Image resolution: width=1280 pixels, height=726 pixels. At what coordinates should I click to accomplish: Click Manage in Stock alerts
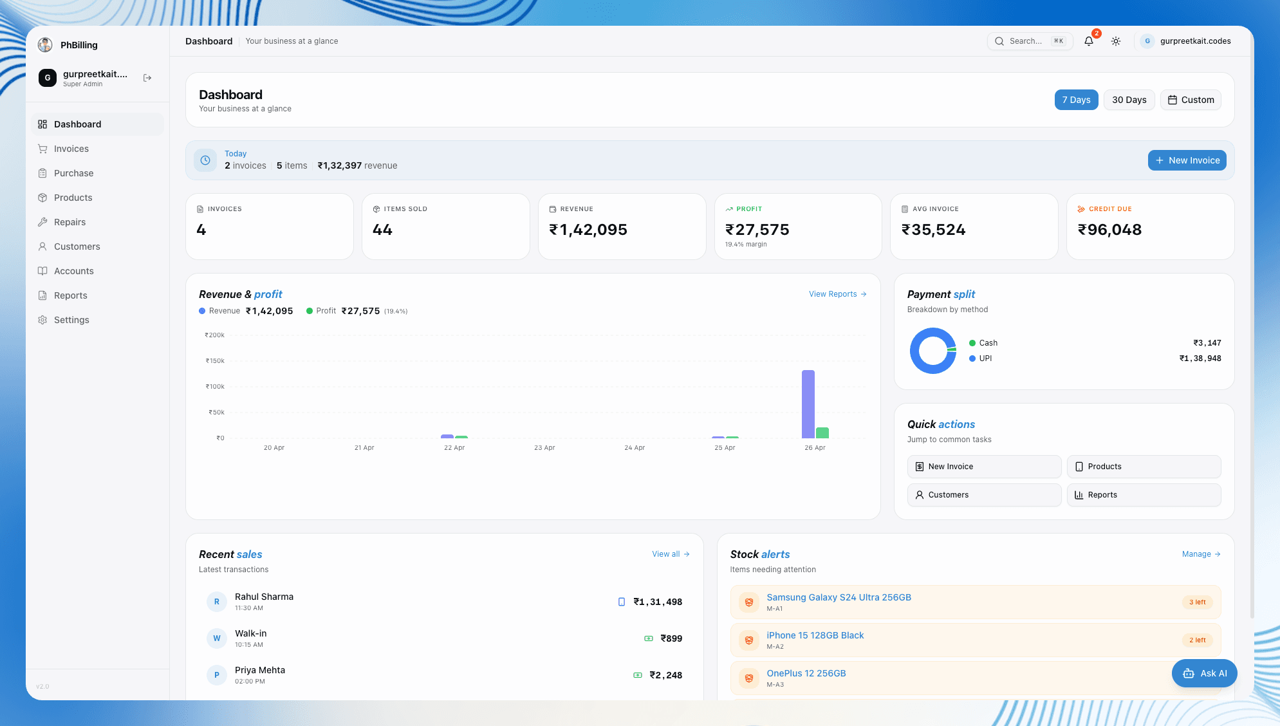coord(1201,554)
